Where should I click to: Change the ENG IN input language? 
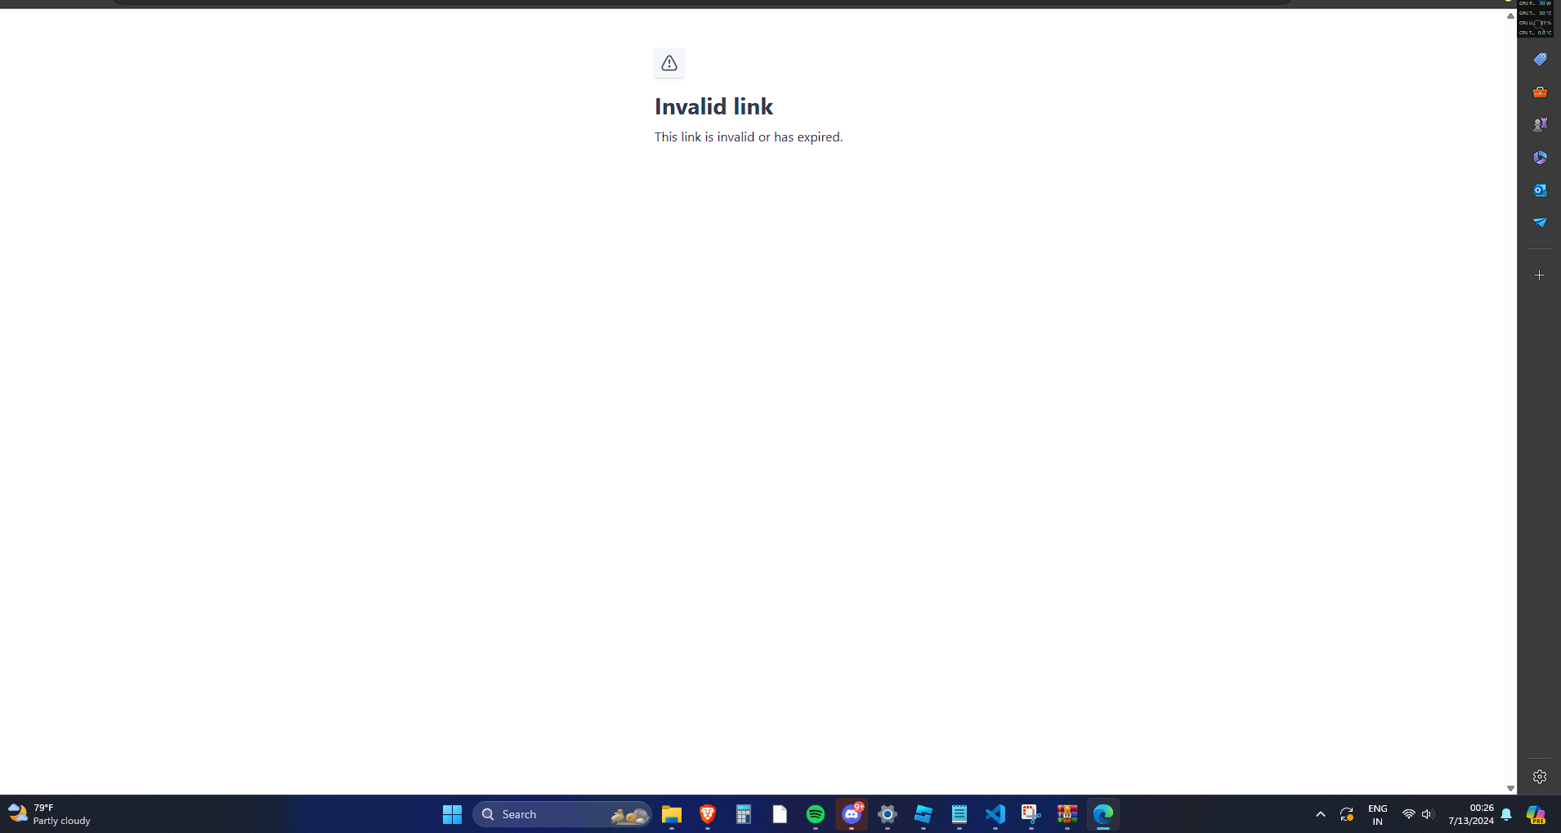click(1378, 814)
